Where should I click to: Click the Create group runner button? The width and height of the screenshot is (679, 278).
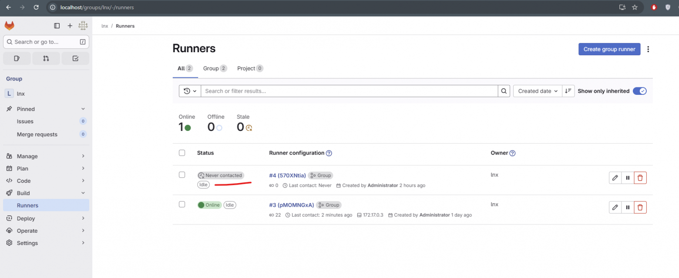click(x=609, y=49)
